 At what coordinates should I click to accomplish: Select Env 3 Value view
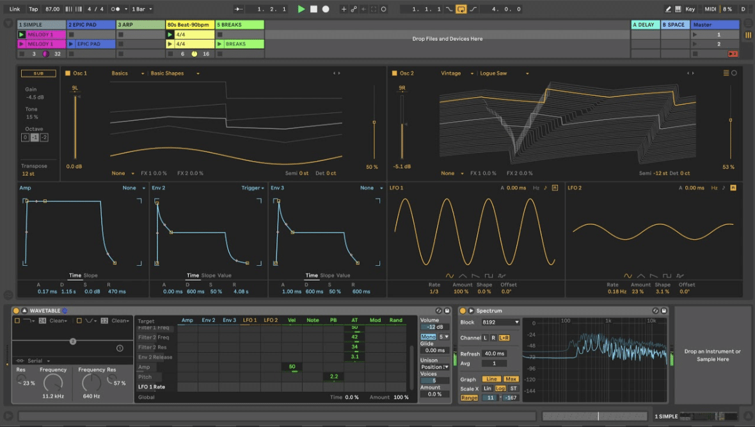(344, 276)
